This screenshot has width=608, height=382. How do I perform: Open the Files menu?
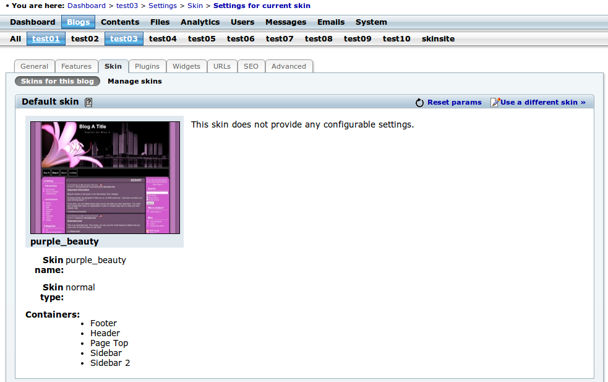[160, 22]
